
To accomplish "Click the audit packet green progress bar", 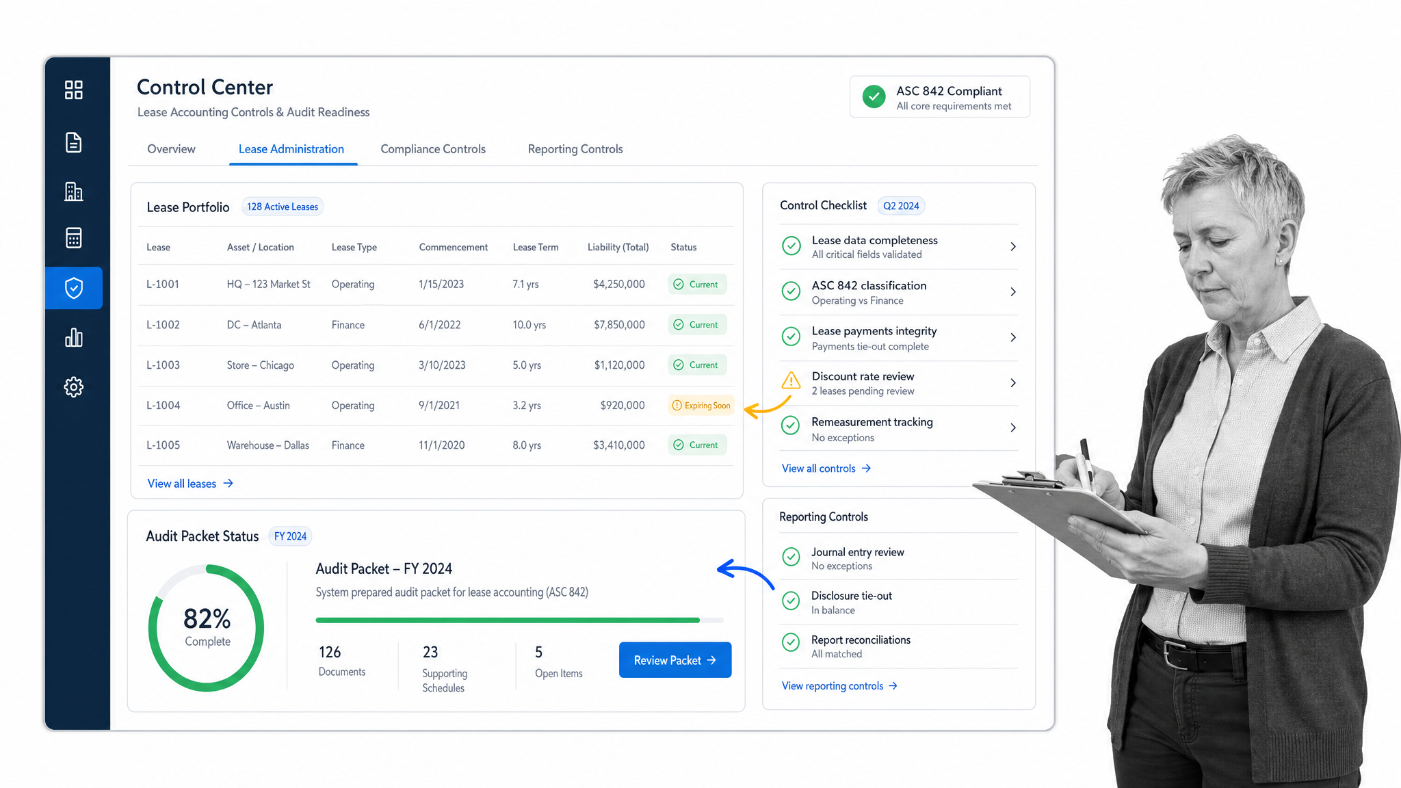I will click(519, 620).
